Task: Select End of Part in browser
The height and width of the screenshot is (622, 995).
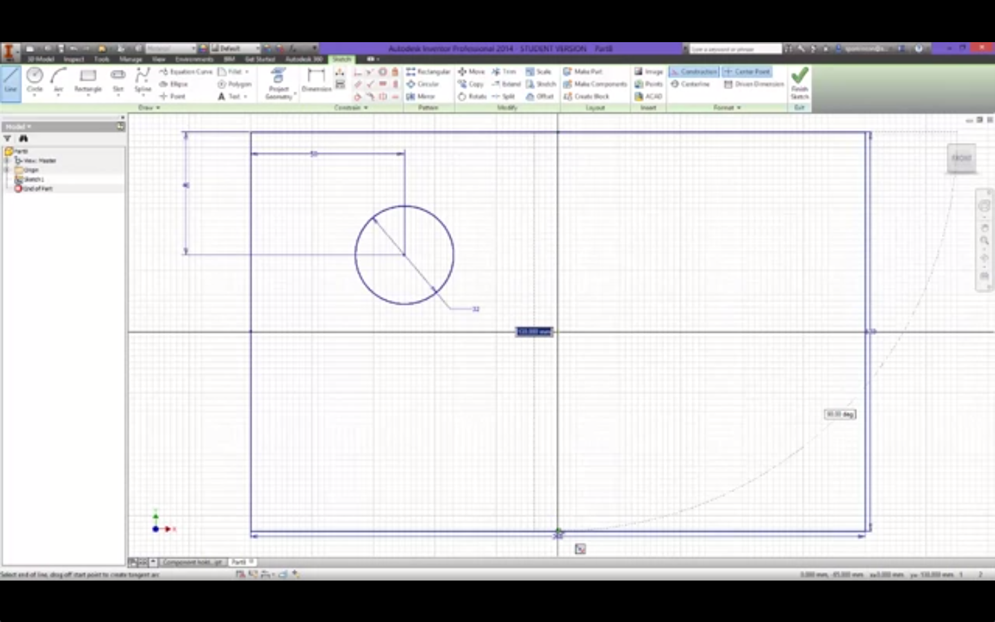Action: click(33, 188)
